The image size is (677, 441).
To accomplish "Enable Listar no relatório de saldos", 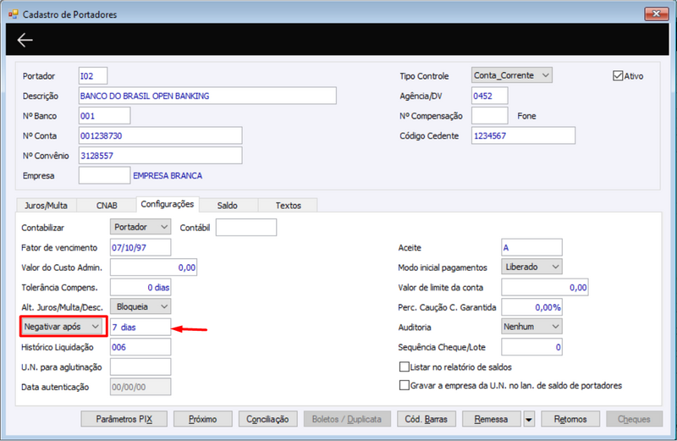I will pos(405,367).
